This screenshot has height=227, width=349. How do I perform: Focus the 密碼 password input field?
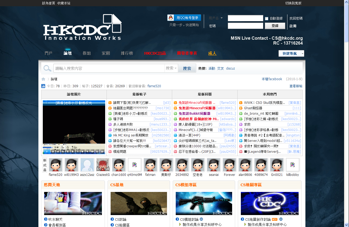245,26
